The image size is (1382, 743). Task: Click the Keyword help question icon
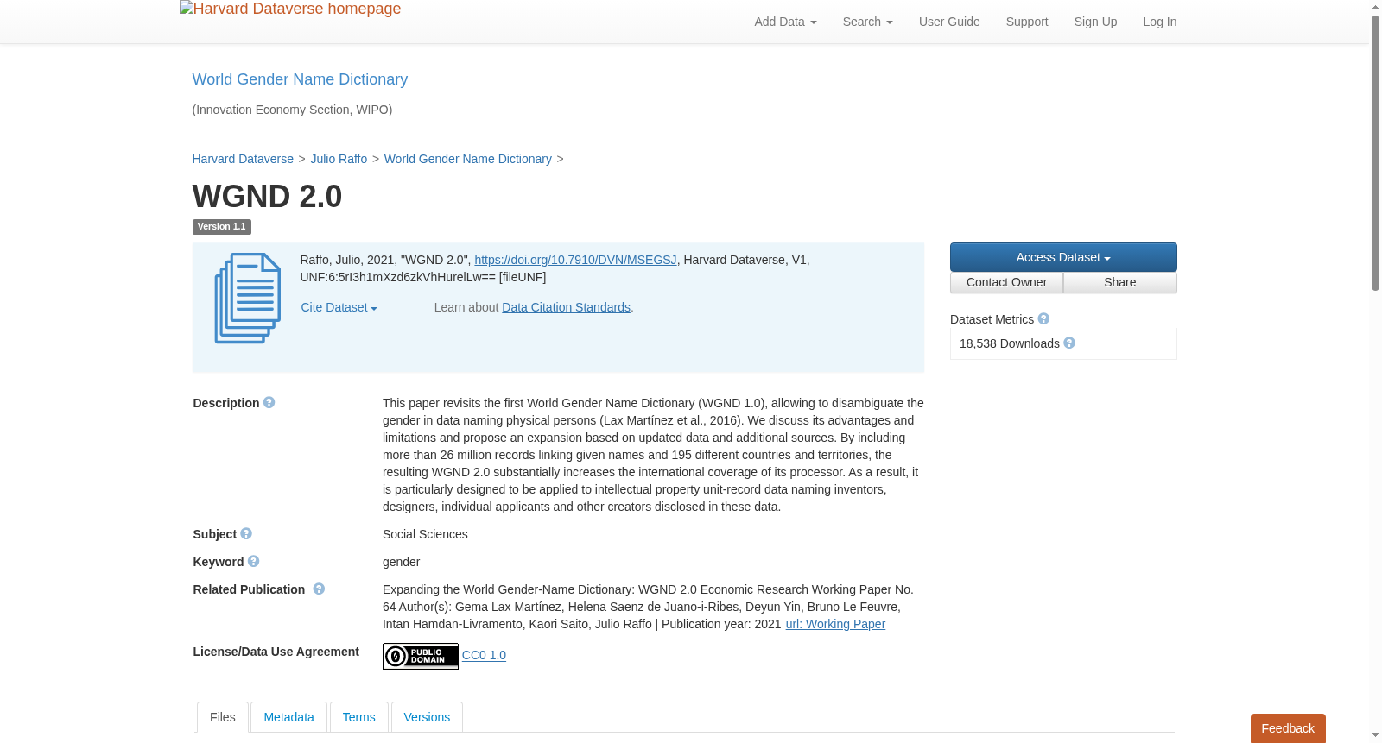pos(254,562)
